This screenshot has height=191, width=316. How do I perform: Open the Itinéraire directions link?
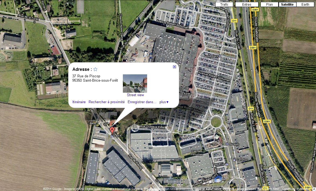[79, 102]
